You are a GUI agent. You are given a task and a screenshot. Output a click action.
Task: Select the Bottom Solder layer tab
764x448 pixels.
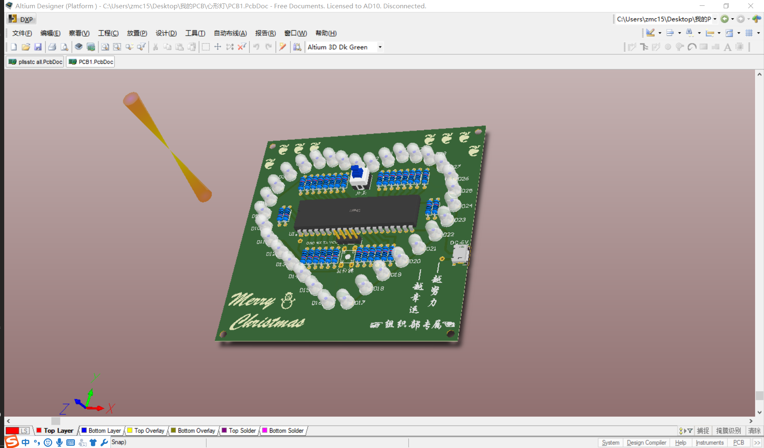click(x=283, y=431)
